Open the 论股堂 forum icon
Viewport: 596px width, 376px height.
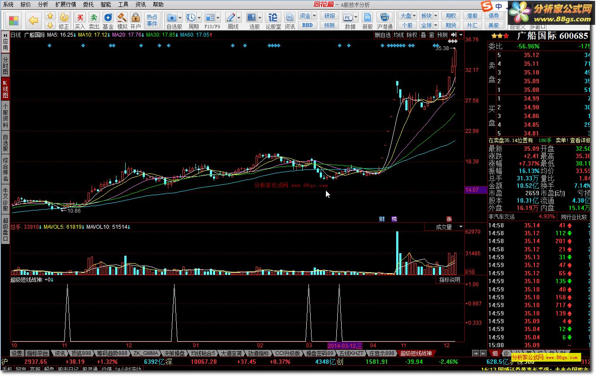[x=273, y=17]
